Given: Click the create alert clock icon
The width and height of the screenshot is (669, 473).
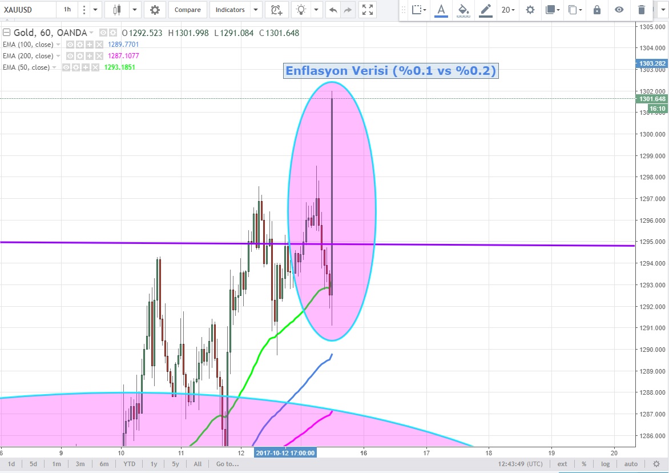Looking at the screenshot, I should [276, 10].
